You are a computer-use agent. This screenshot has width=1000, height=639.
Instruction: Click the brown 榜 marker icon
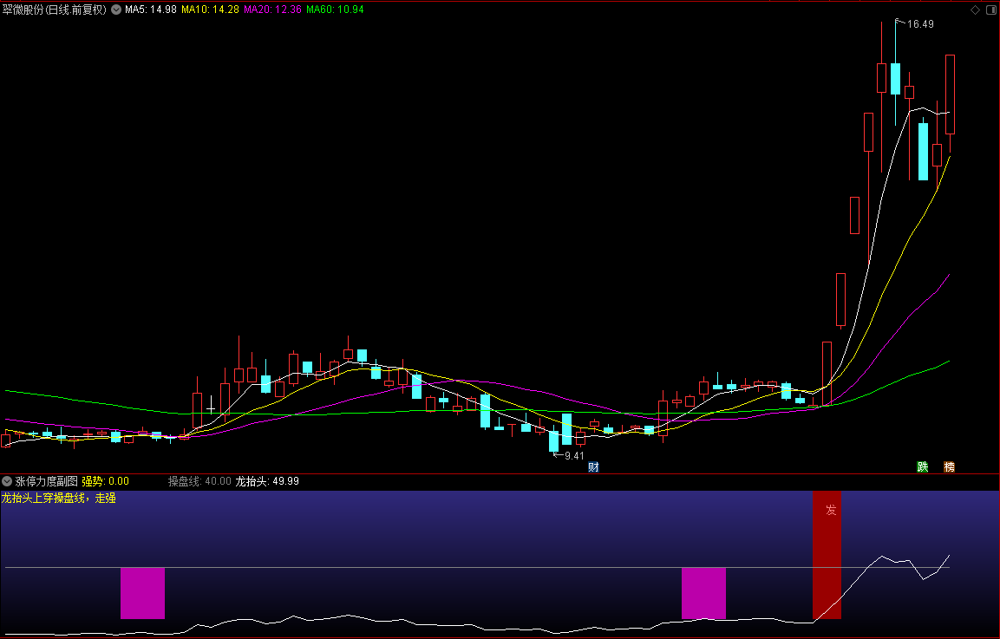pos(949,466)
